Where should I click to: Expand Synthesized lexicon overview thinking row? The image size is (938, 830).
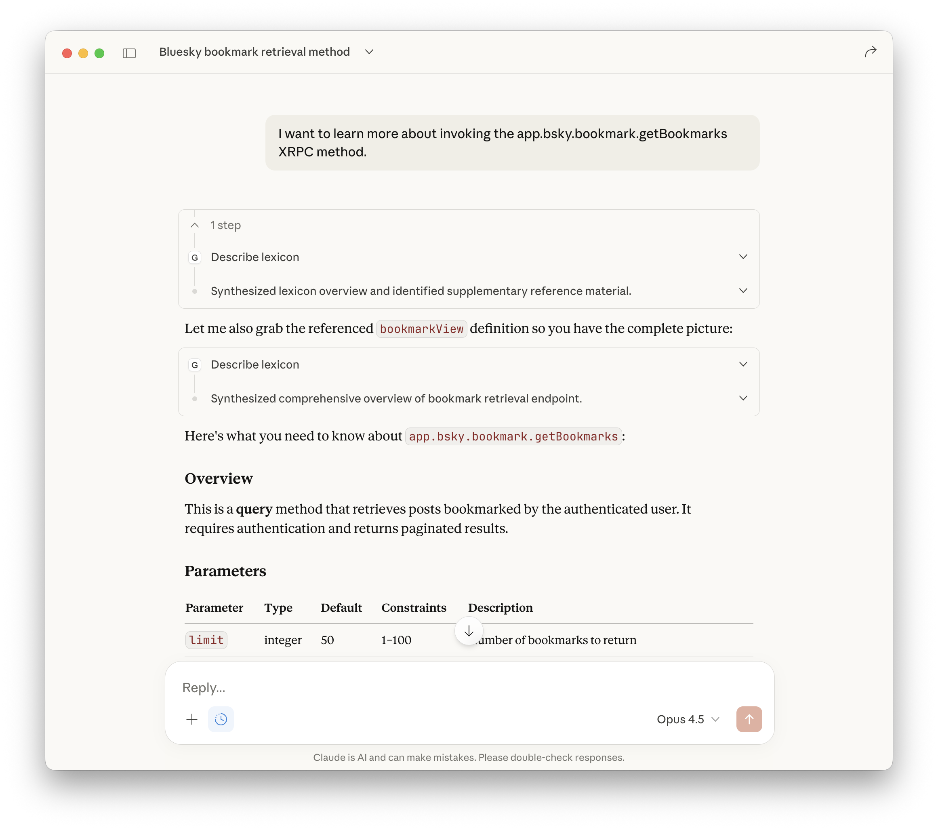coord(743,291)
